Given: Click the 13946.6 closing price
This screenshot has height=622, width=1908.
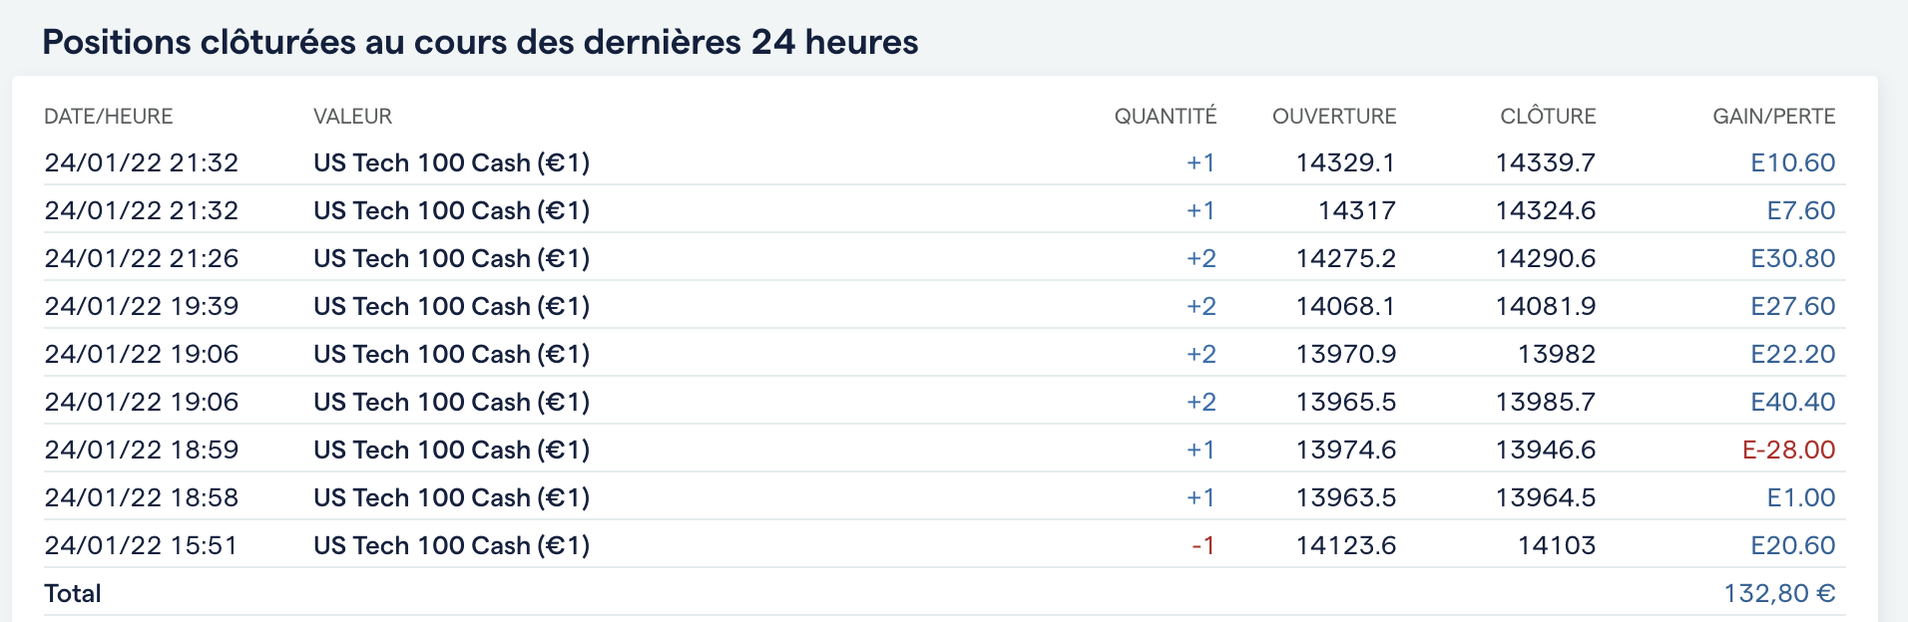Looking at the screenshot, I should 1545,450.
